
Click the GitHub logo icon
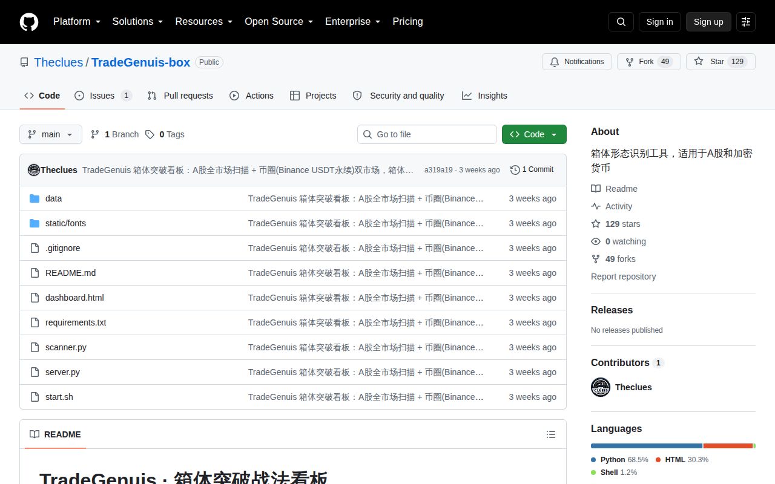click(29, 22)
